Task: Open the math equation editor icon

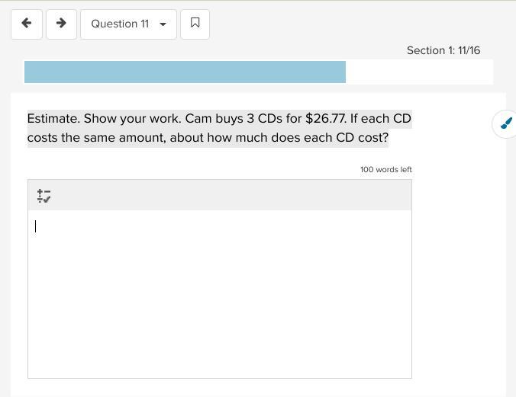Action: [44, 197]
